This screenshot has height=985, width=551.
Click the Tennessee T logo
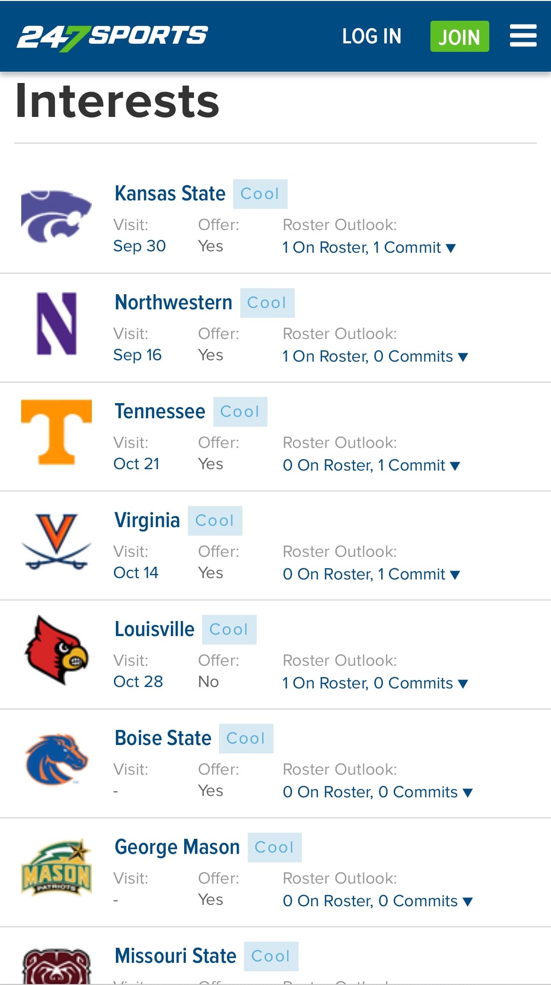click(57, 432)
